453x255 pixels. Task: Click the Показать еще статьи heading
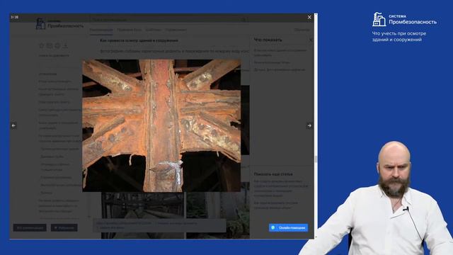[273, 174]
